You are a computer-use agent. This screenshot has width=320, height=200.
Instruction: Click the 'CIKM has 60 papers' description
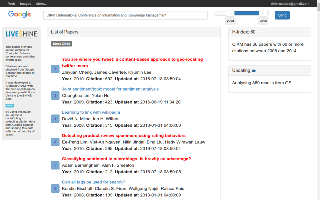[x=268, y=47]
